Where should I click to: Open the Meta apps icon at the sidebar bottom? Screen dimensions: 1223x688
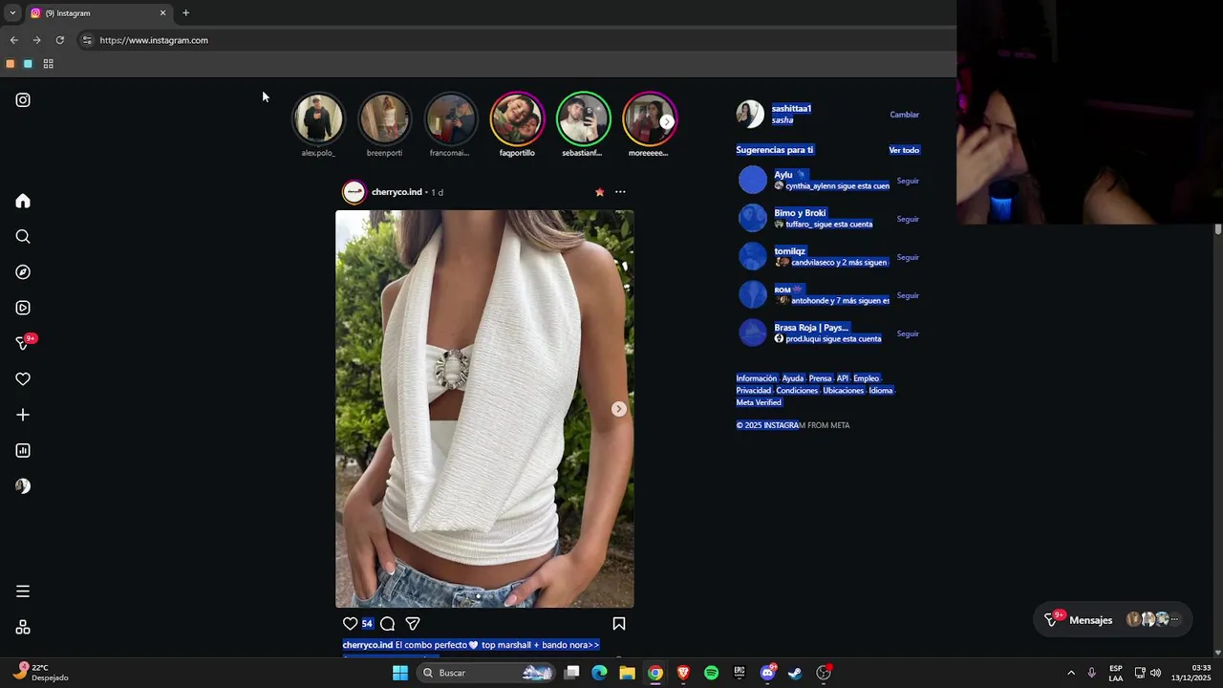(x=23, y=627)
